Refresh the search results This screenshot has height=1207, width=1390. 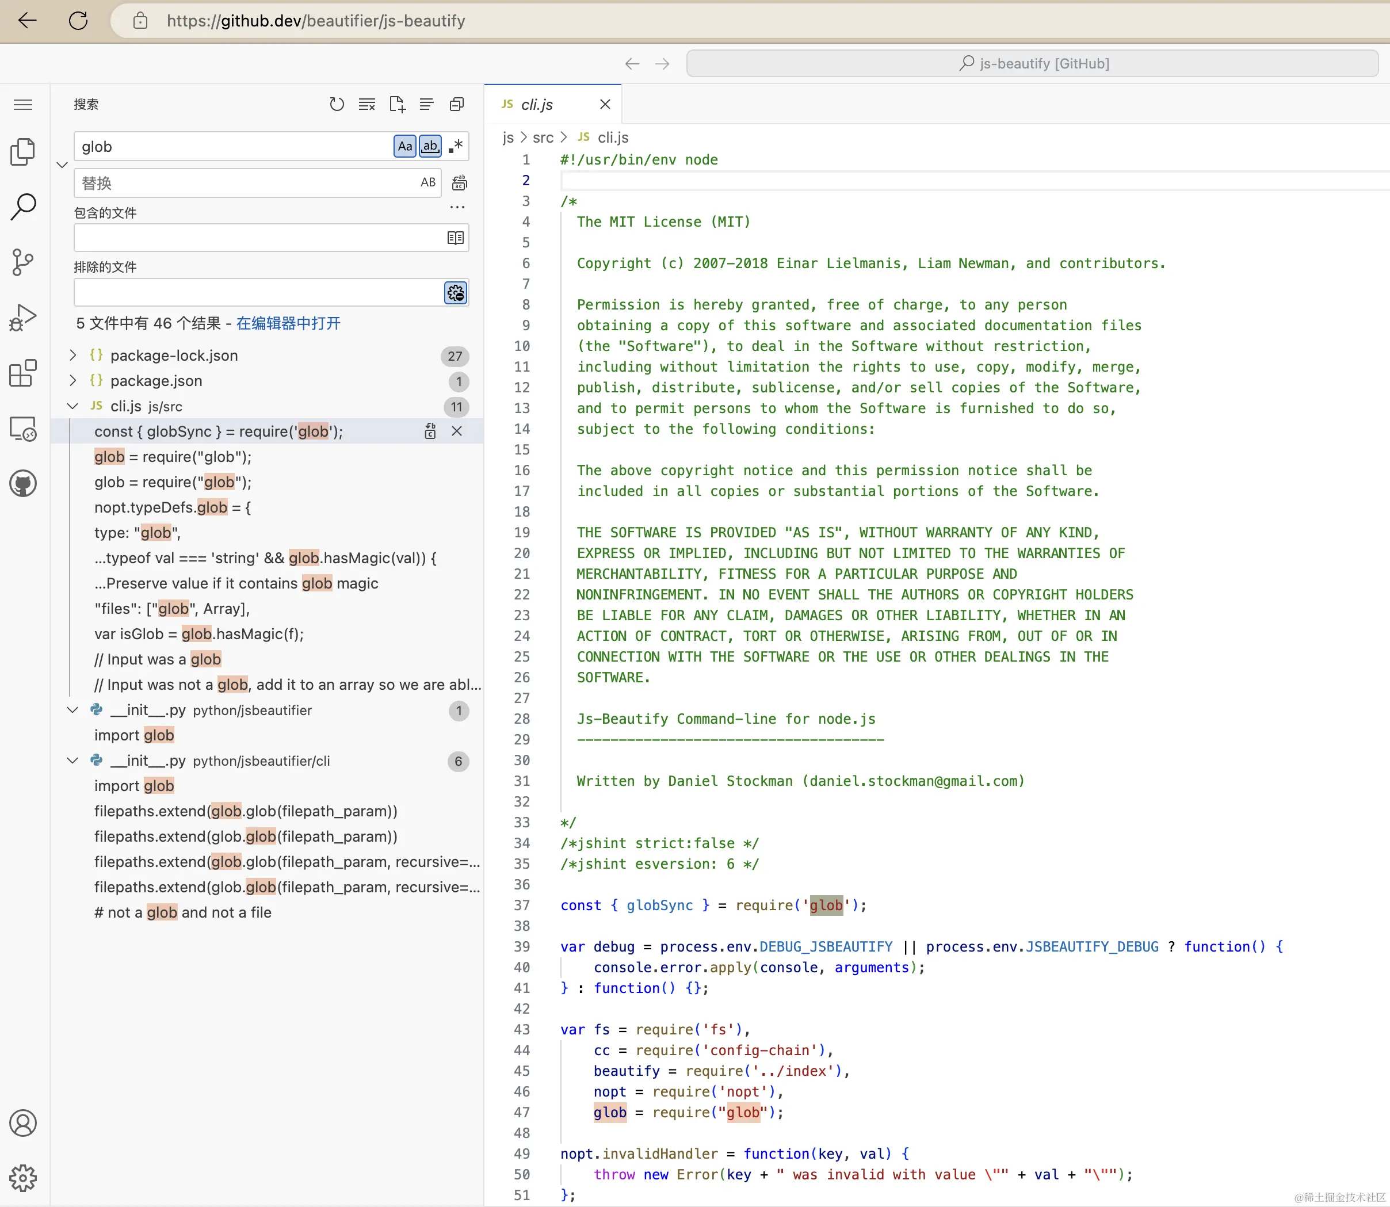click(337, 104)
